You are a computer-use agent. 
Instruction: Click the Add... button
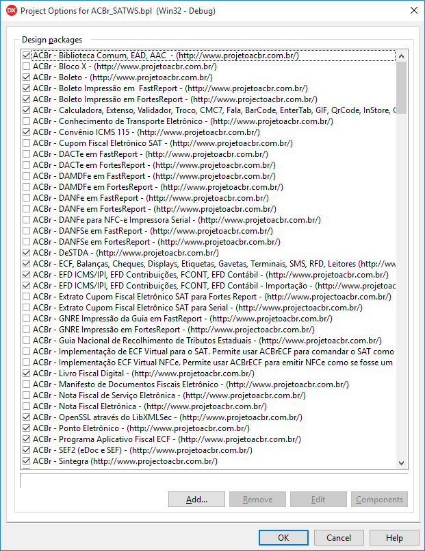click(x=196, y=500)
